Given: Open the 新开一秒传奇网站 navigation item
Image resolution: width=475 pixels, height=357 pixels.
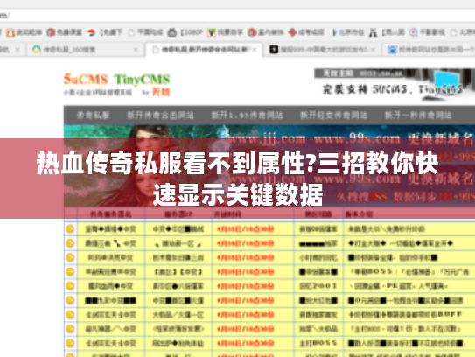Looking at the screenshot, I should click(418, 115).
